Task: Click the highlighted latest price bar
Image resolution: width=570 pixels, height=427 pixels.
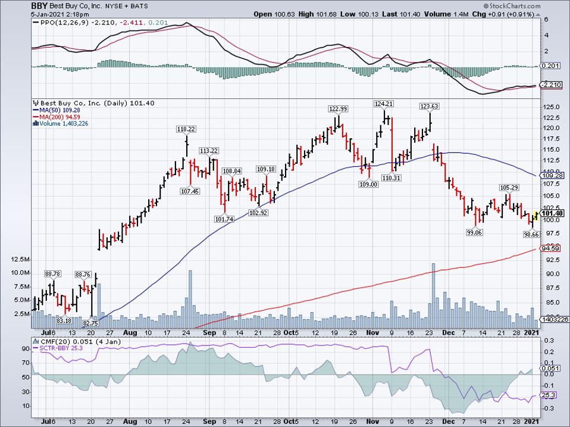Action: pos(536,215)
